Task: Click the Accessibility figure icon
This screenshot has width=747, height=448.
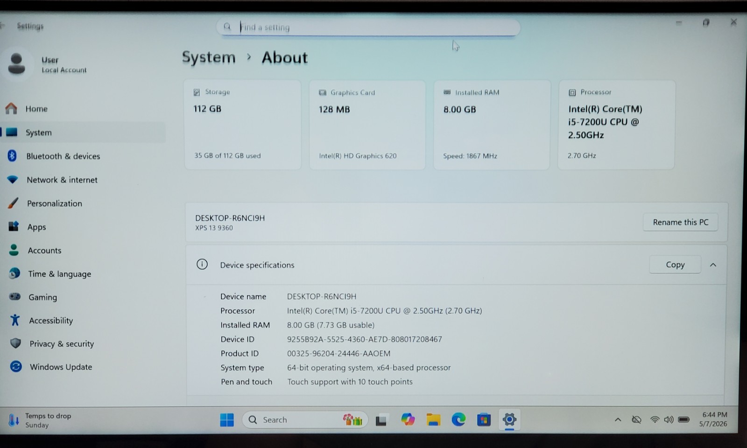Action: point(15,320)
